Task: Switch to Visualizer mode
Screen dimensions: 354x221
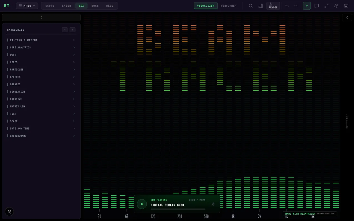Action: click(205, 6)
